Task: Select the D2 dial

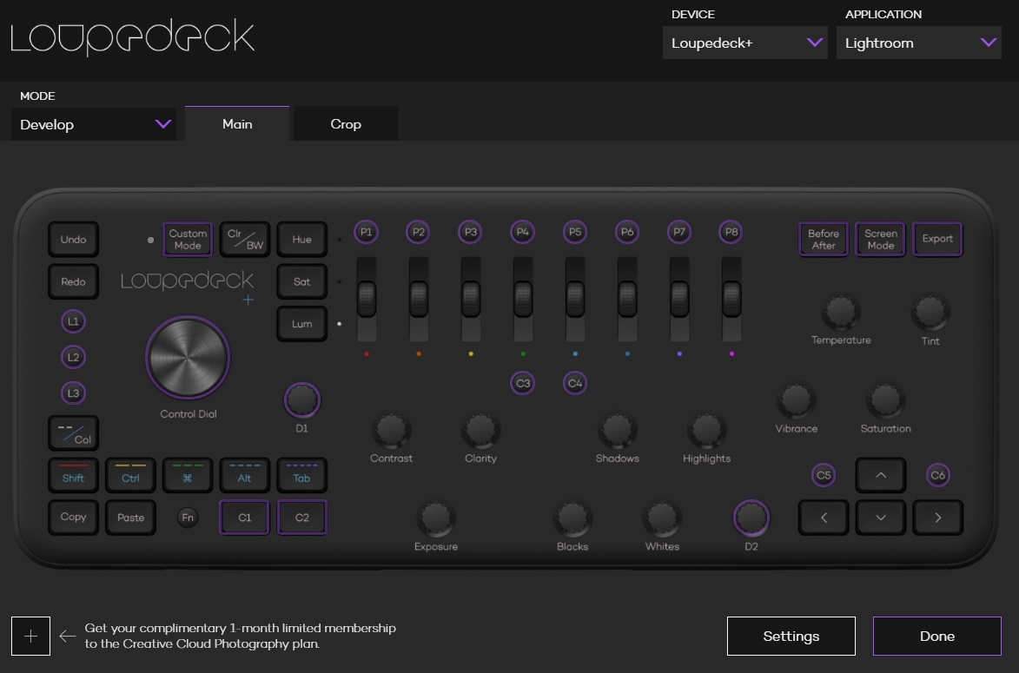Action: 751,518
